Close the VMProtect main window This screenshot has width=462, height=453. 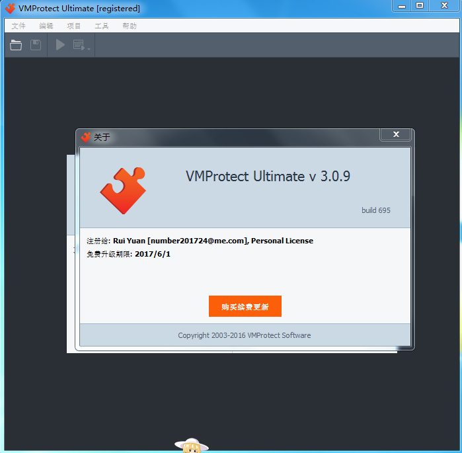(444, 6)
